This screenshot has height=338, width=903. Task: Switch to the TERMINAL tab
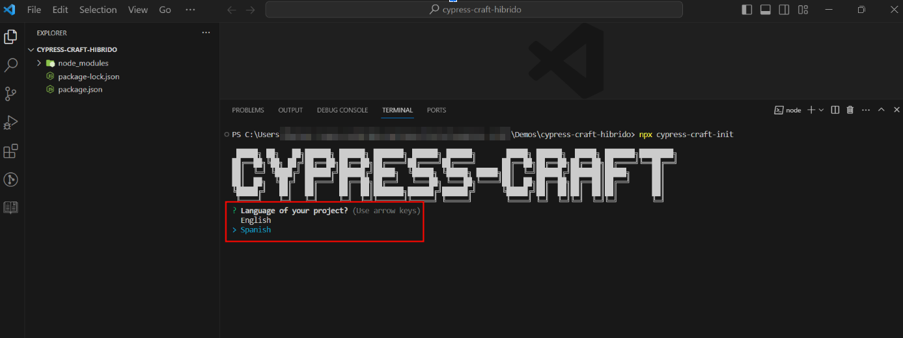point(398,110)
